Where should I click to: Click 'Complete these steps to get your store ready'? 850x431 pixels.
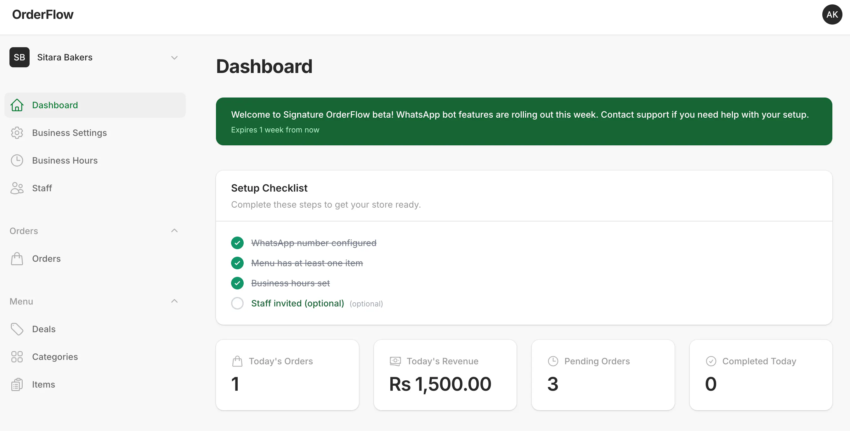pos(326,205)
